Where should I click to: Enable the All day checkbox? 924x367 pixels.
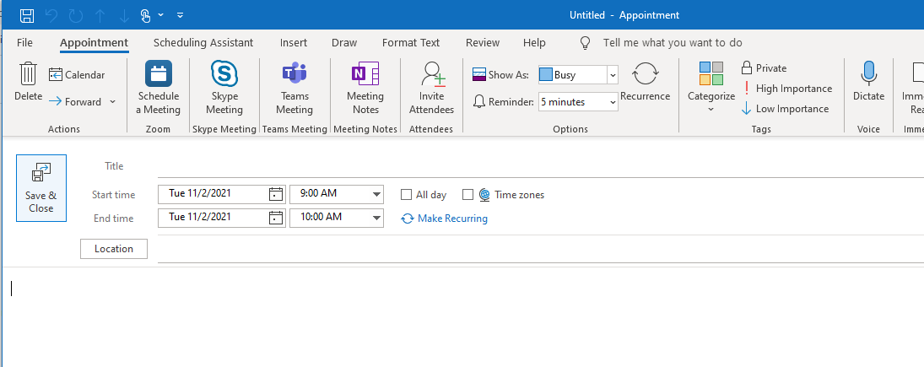[x=406, y=194]
